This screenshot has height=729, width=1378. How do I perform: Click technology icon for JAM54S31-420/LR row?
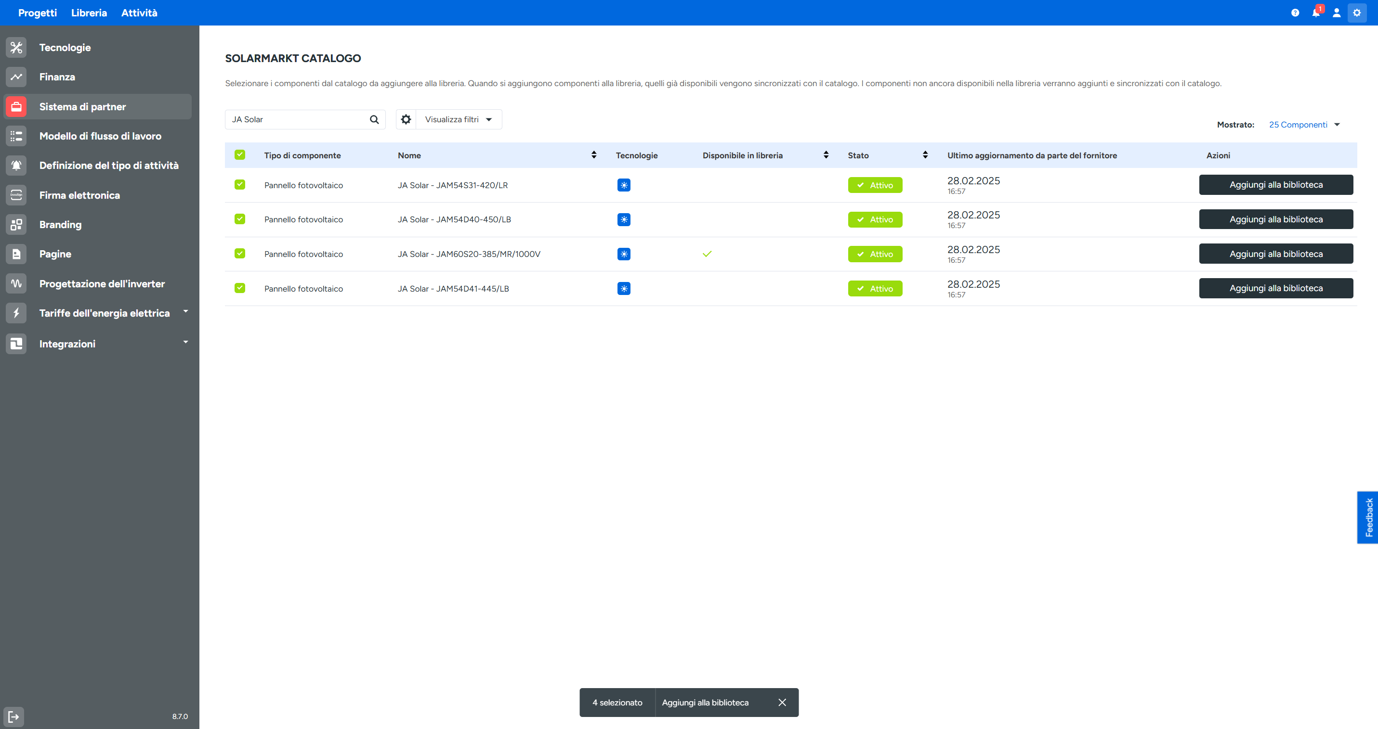coord(623,185)
